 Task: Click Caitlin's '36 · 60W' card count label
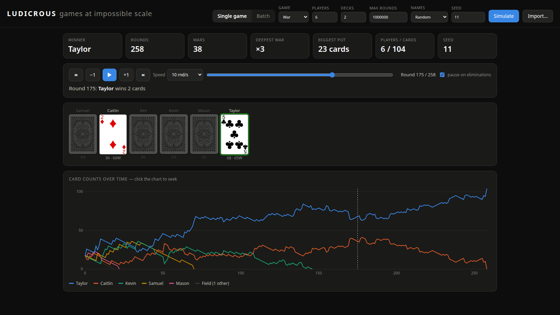tap(113, 158)
